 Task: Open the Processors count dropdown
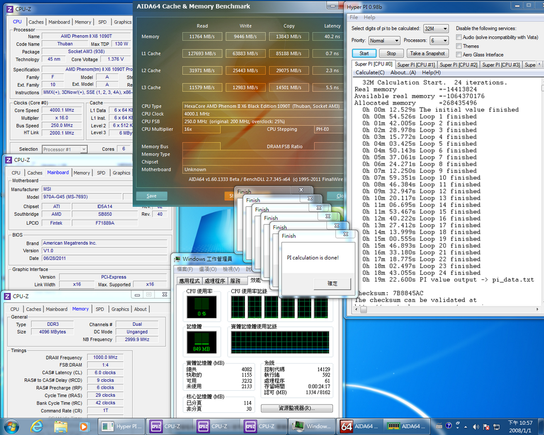(439, 41)
